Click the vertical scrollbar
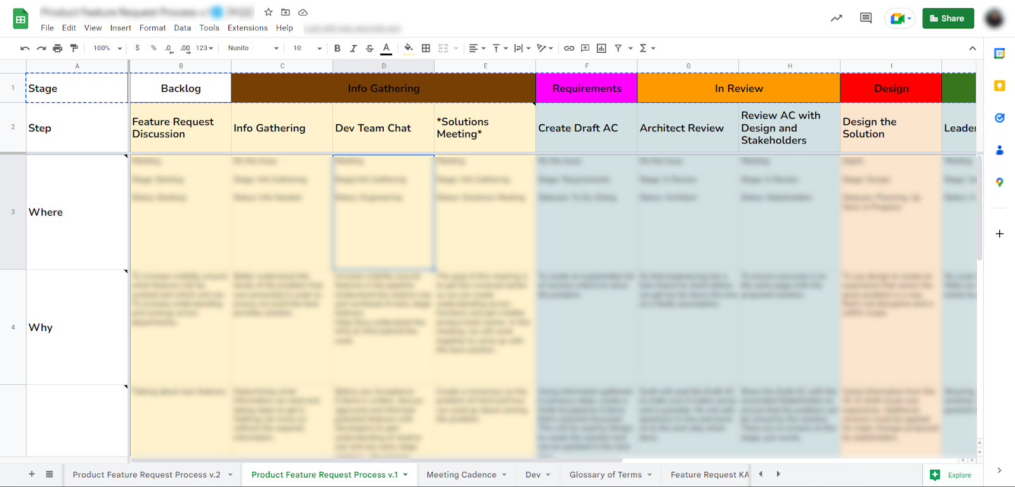1015x487 pixels. click(x=979, y=207)
